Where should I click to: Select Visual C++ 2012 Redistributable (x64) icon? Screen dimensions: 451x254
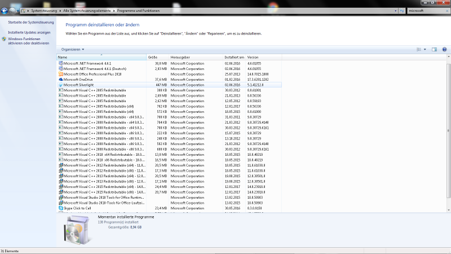coord(61,165)
